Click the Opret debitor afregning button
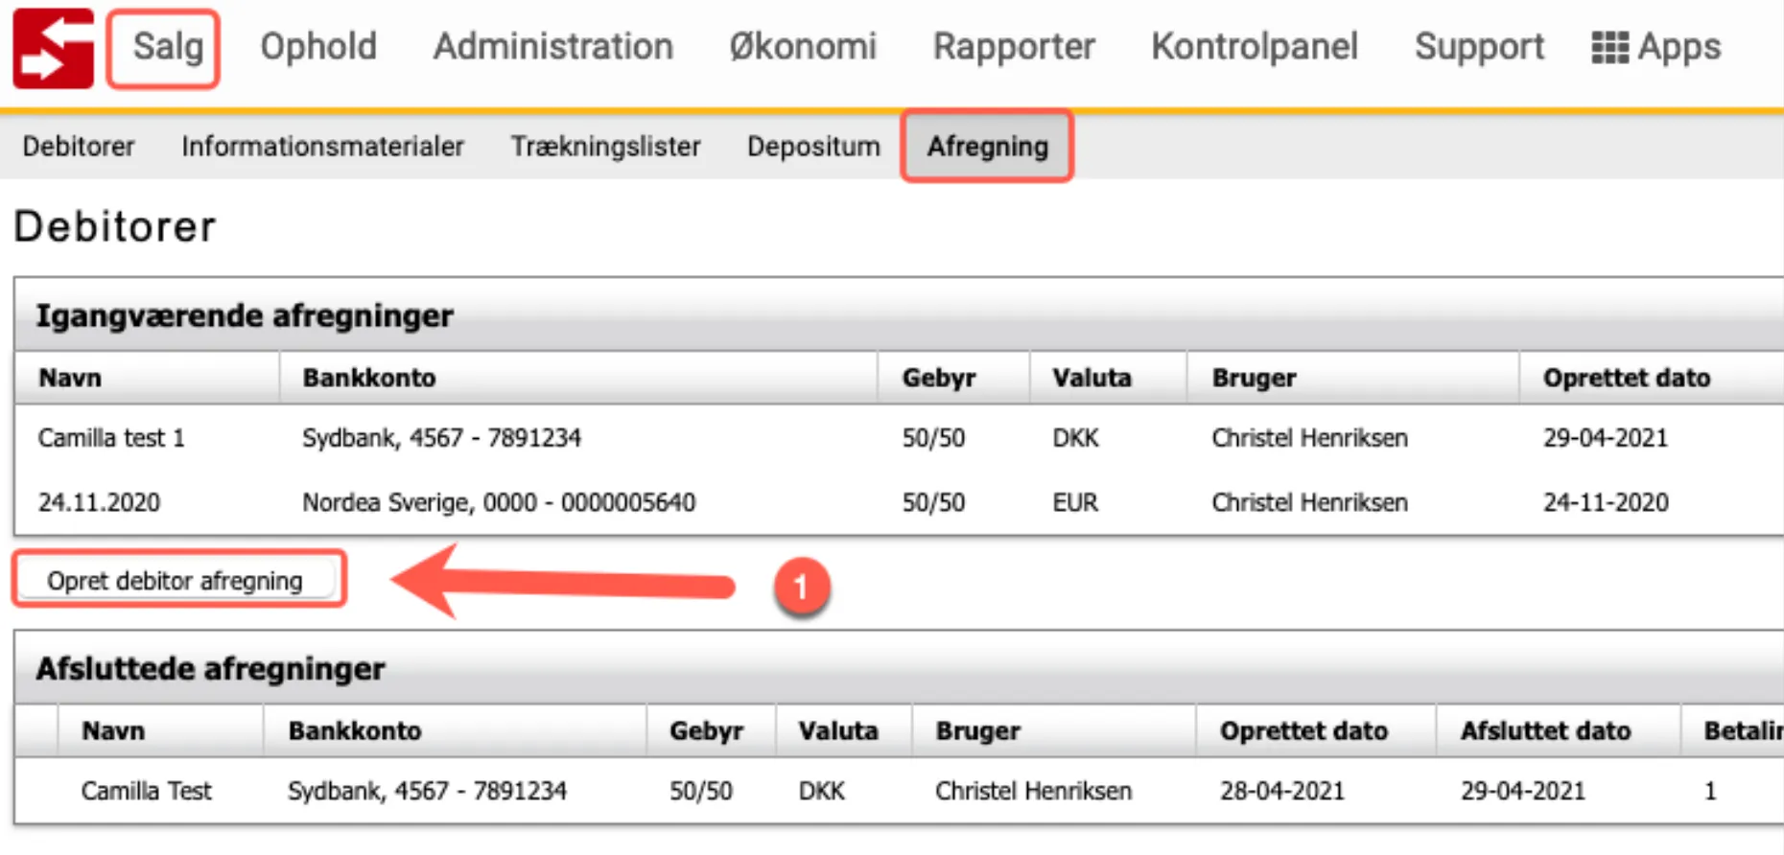The width and height of the screenshot is (1784, 855). coord(178,579)
